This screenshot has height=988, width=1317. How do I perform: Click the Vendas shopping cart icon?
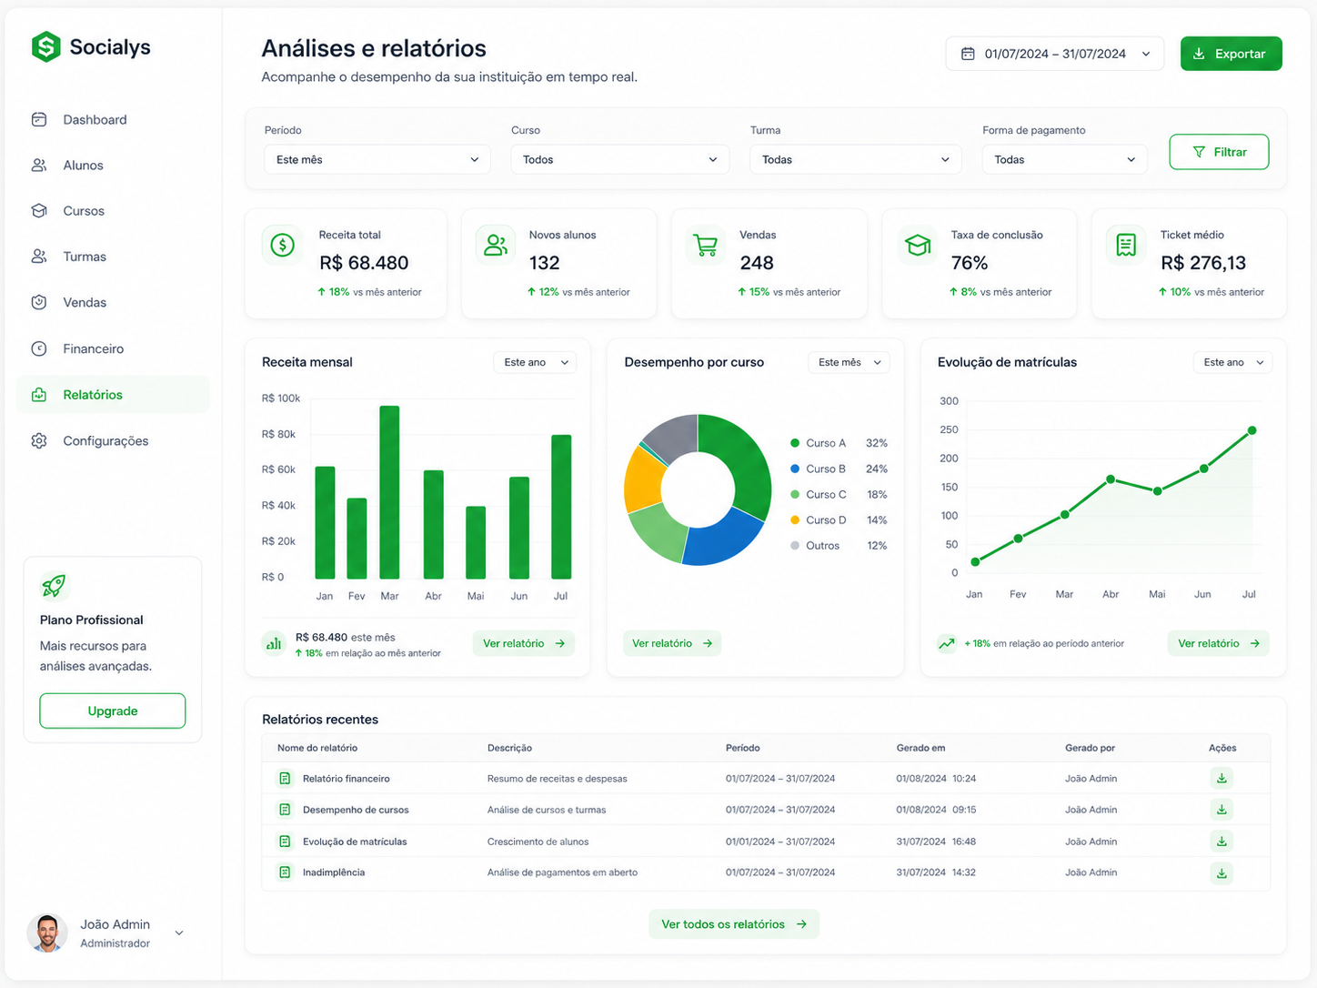click(706, 245)
